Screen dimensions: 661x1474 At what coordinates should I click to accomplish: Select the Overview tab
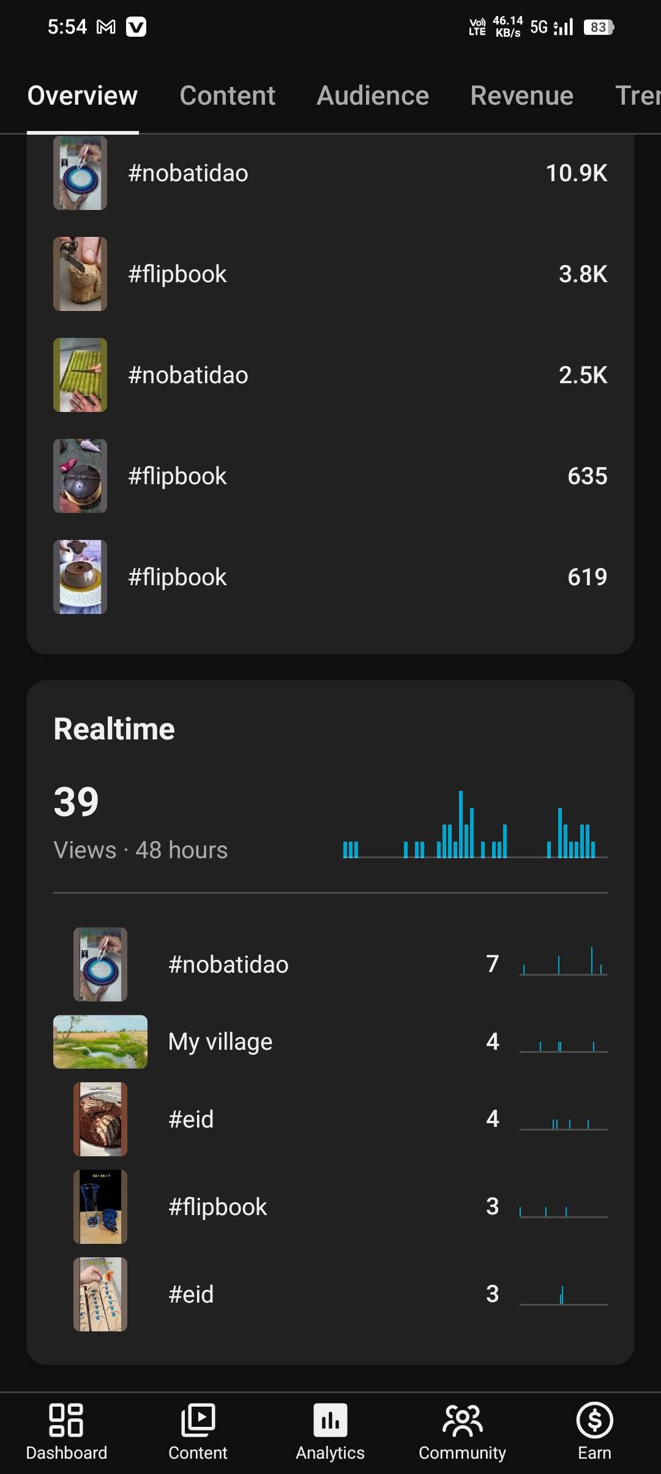[83, 95]
